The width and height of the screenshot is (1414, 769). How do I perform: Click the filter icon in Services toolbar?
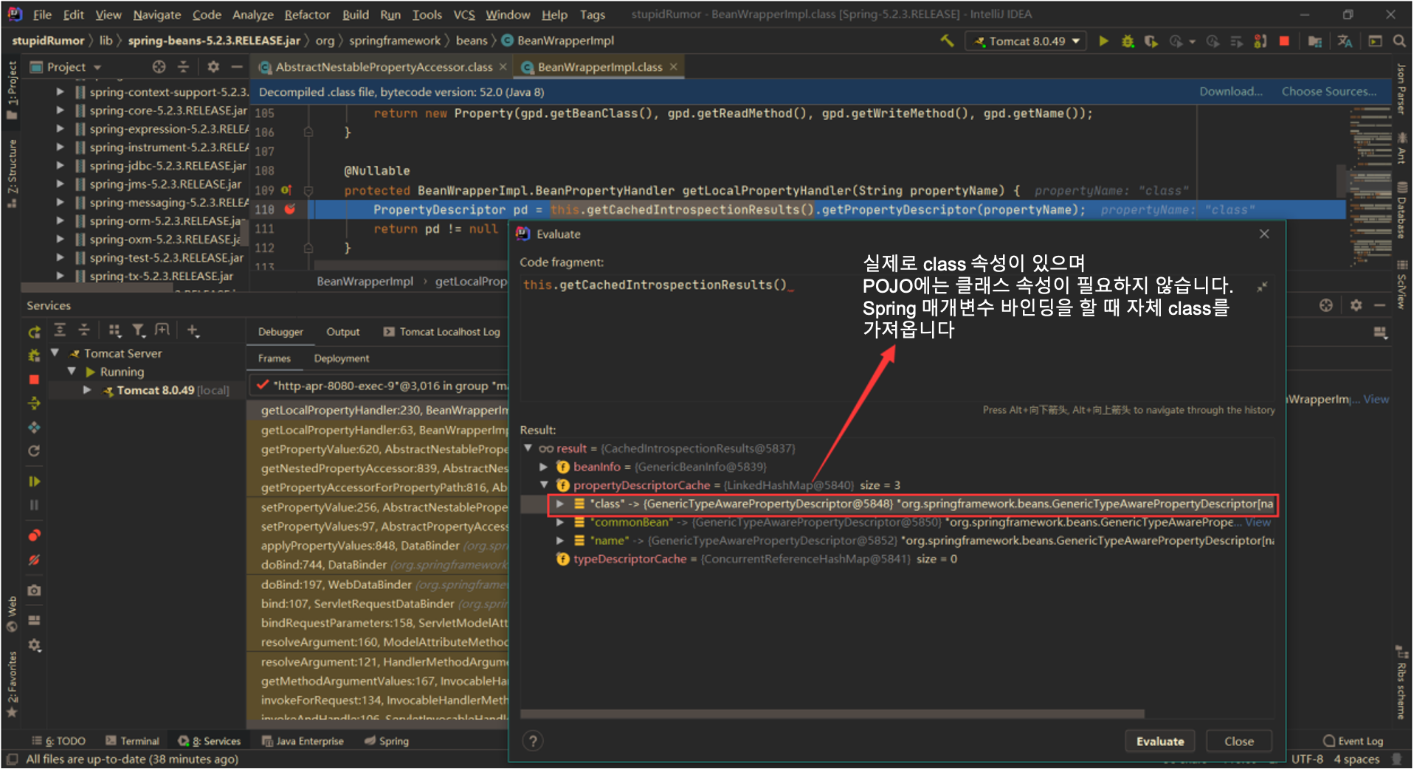138,330
